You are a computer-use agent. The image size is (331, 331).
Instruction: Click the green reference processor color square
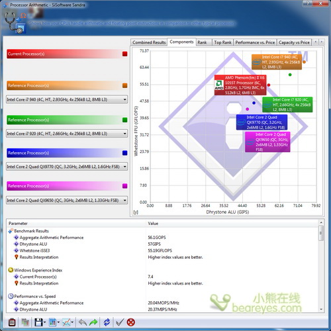point(125,120)
